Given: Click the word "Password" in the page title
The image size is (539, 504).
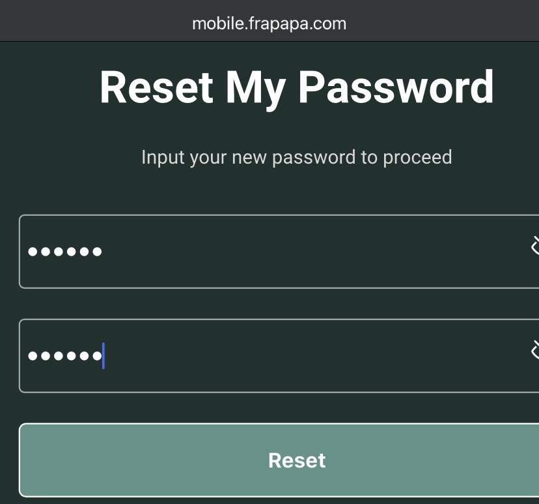Looking at the screenshot, I should point(396,87).
